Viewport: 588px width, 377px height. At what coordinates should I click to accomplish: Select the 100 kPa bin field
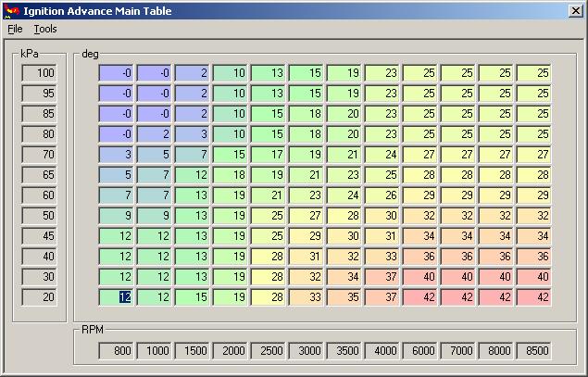click(x=40, y=73)
